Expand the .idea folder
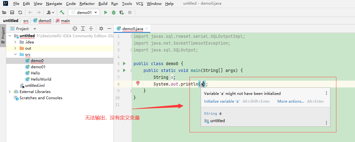 15,42
